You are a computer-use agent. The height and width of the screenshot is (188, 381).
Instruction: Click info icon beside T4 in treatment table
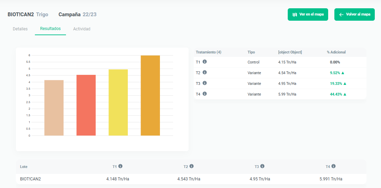tap(204, 94)
